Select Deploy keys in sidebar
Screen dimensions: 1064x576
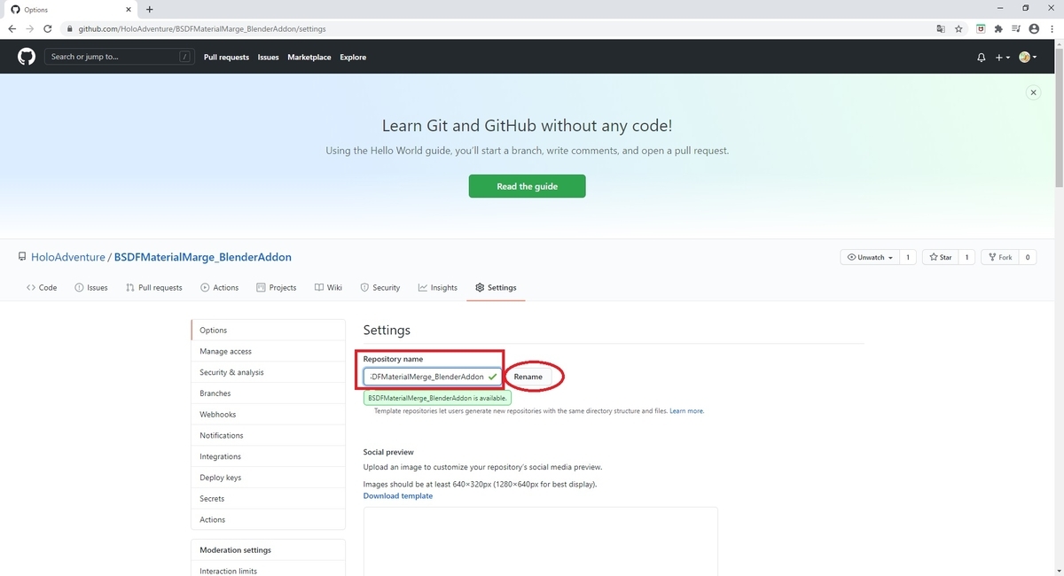coord(268,478)
